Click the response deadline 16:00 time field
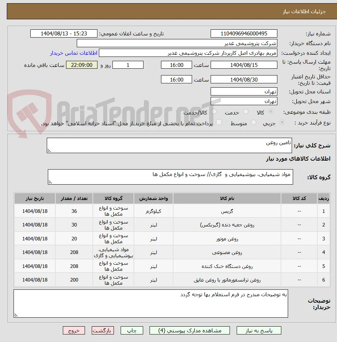This screenshot has height=342, width=337. 177,65
